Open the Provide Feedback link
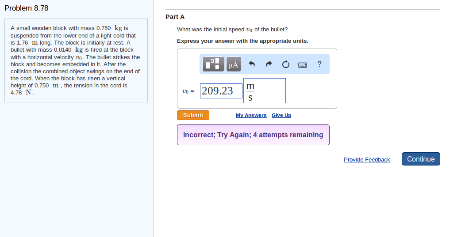The image size is (450, 237). [367, 159]
